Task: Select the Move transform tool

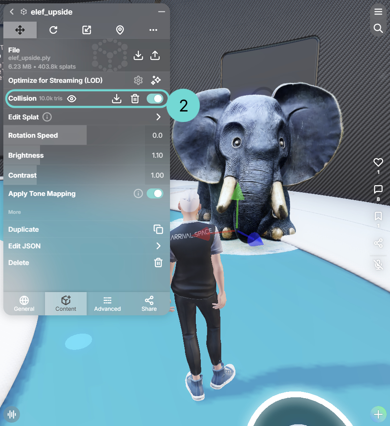Action: (x=20, y=30)
